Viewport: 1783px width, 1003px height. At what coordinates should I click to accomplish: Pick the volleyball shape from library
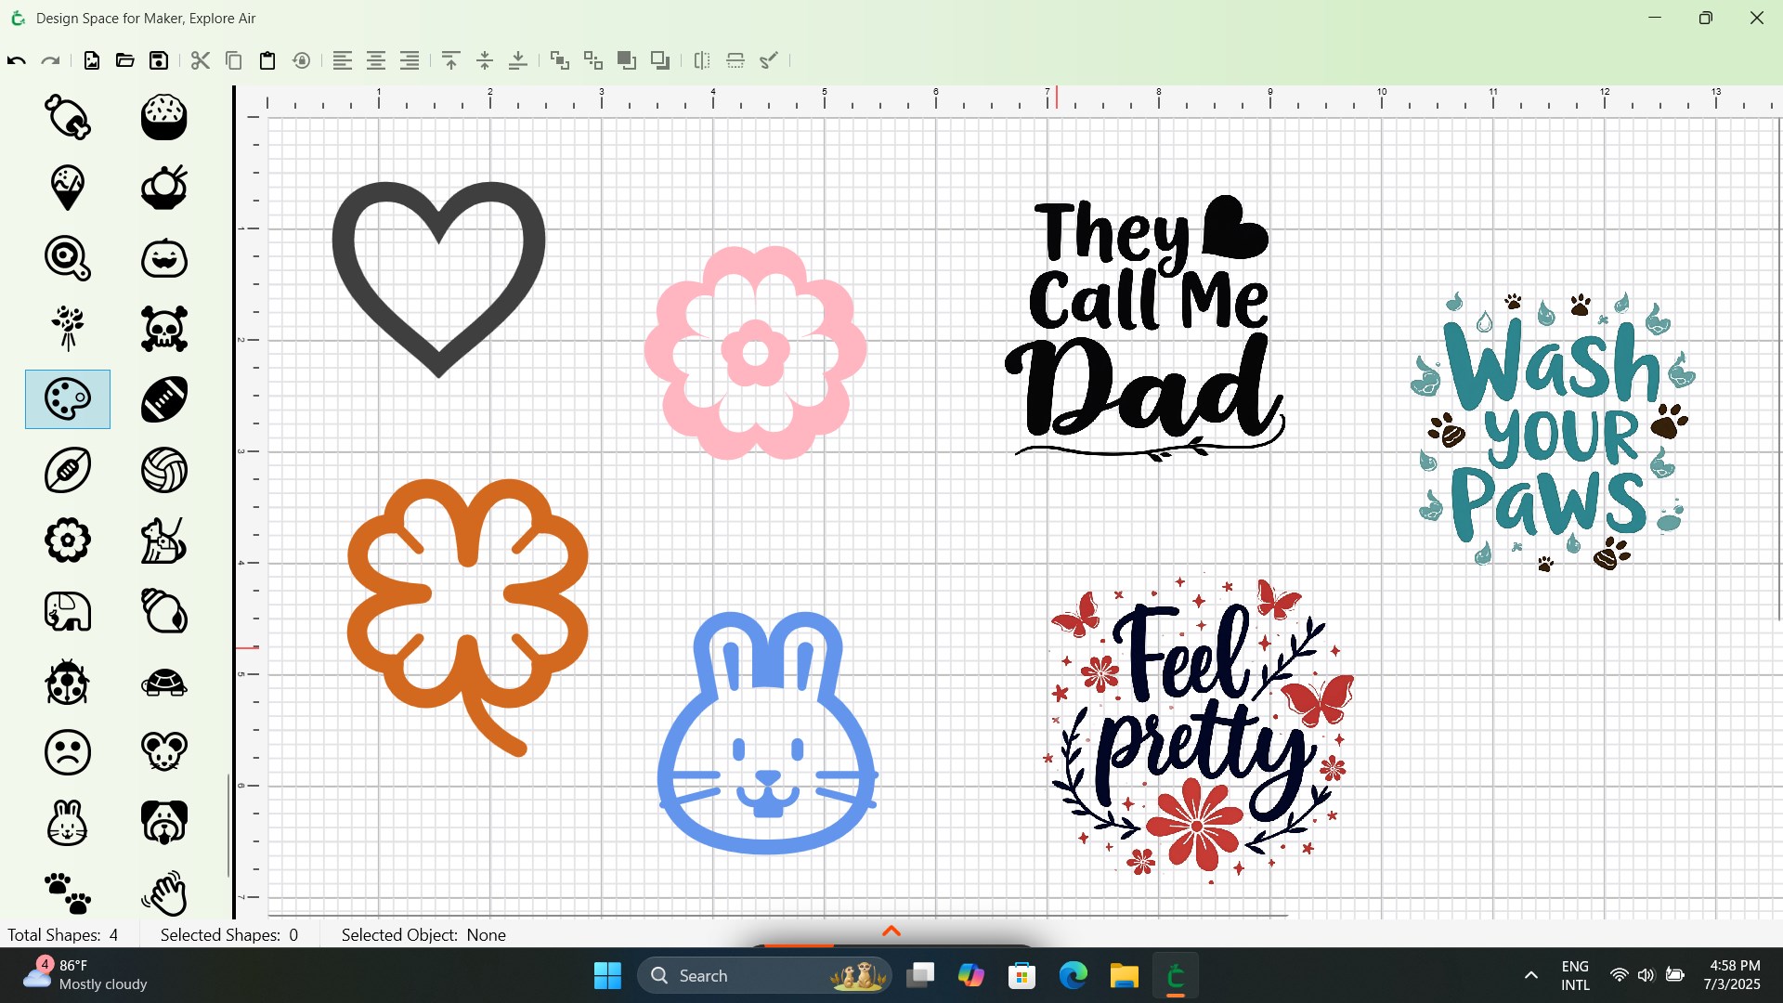(x=164, y=470)
